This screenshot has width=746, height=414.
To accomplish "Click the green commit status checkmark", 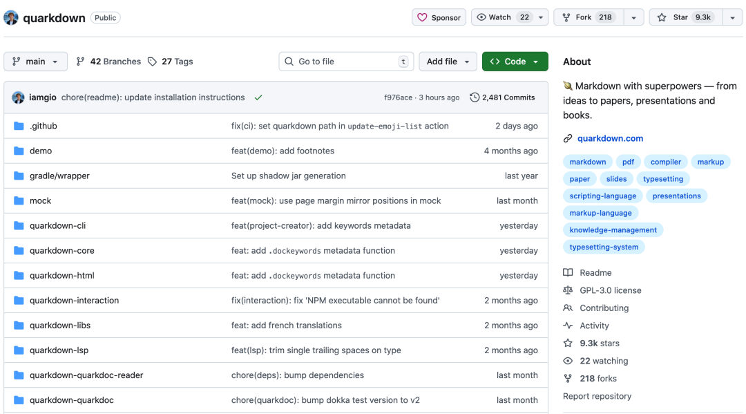I will click(258, 97).
